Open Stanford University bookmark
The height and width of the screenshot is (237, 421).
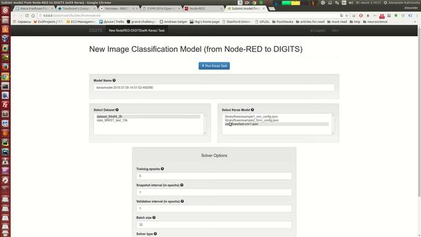pos(237,22)
